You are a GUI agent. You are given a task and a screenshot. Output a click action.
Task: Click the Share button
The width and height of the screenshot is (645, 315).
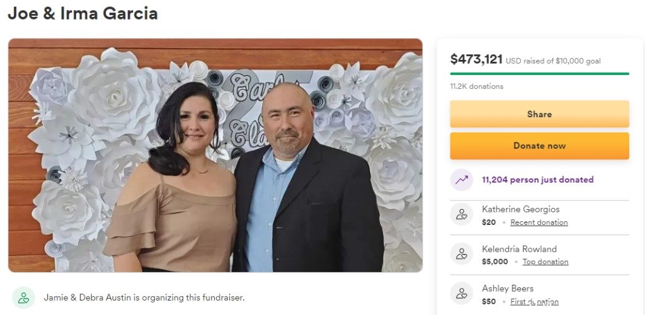coord(539,114)
